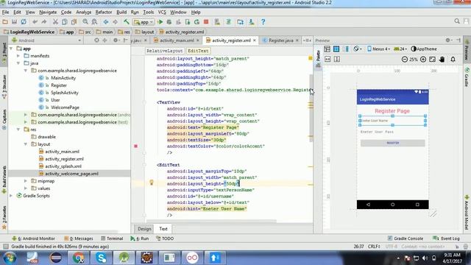The height and width of the screenshot is (265, 471).
Task: Zoom in the layout preview
Action: (423, 59)
